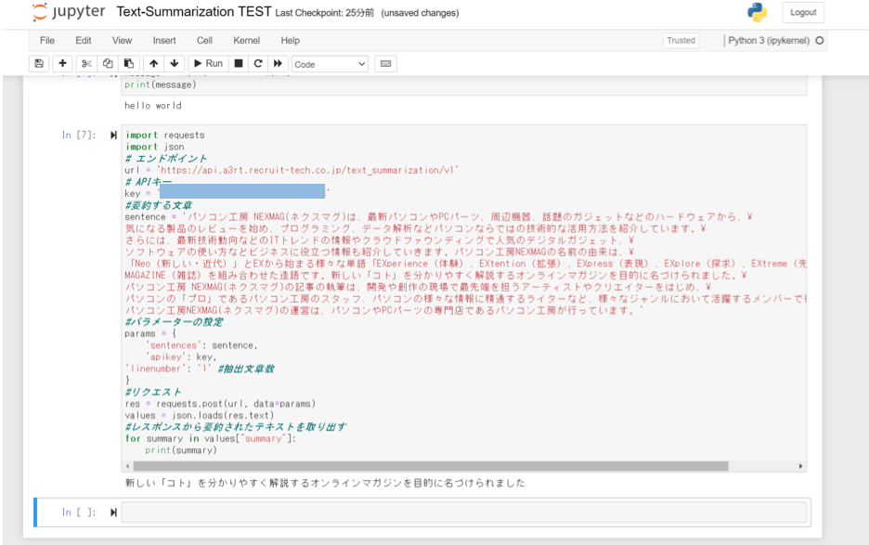The height and width of the screenshot is (545, 869).
Task: Click Python 3 (ipykernel) kernel name
Action: point(769,41)
